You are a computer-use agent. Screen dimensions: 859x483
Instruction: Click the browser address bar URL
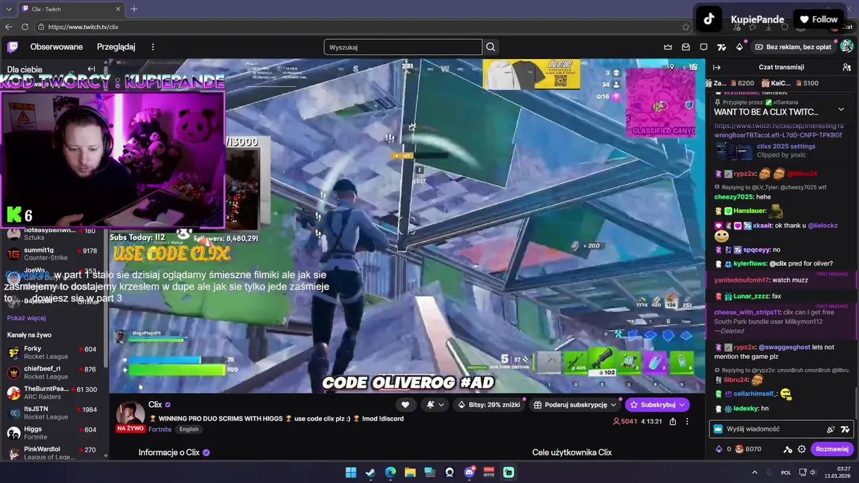[83, 27]
